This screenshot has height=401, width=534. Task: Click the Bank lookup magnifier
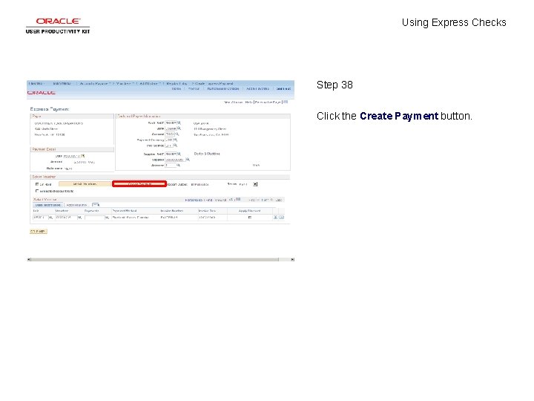click(179, 128)
